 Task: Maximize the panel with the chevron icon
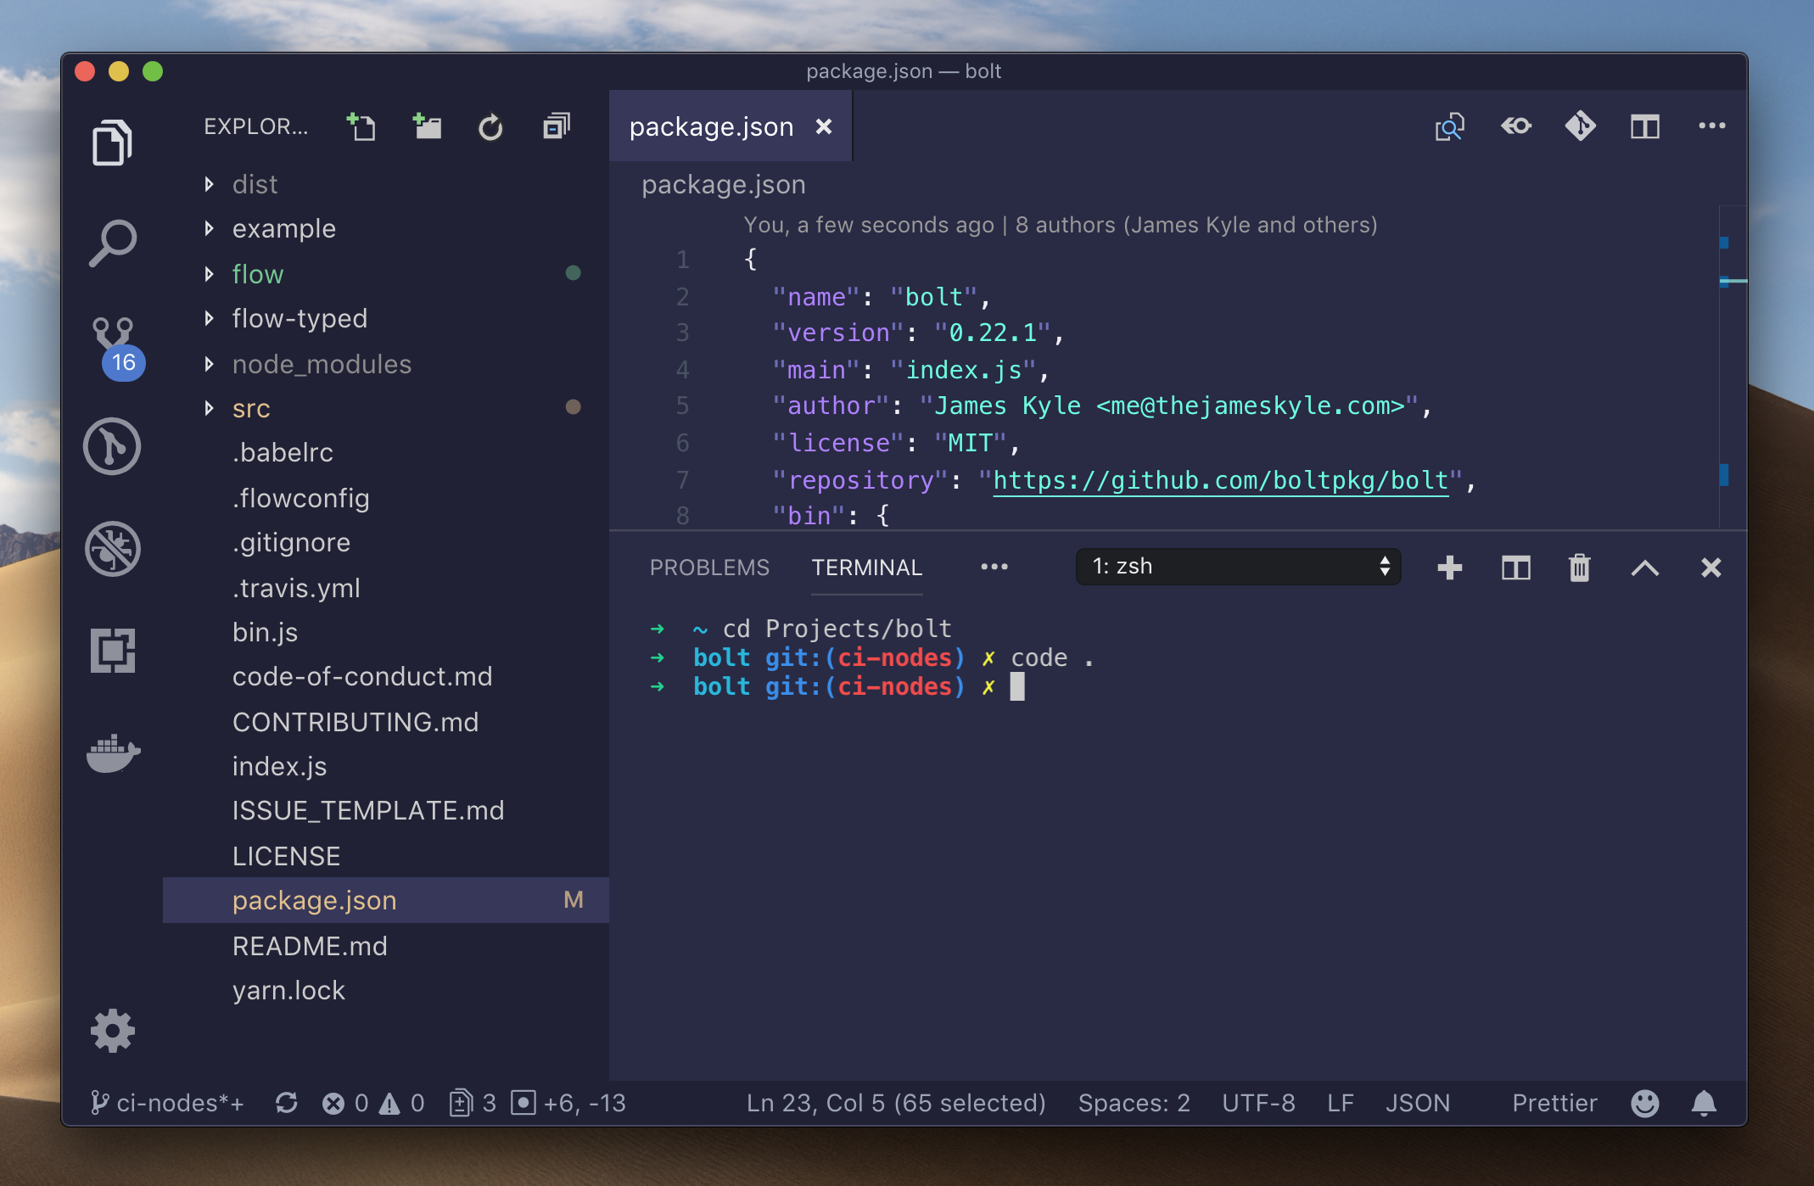tap(1645, 568)
